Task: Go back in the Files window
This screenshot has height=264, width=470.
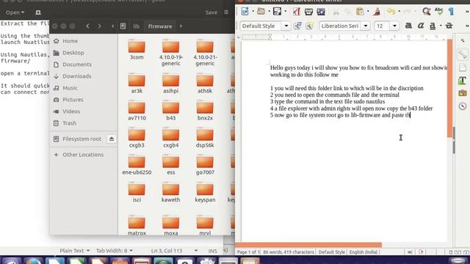Action: [87, 26]
